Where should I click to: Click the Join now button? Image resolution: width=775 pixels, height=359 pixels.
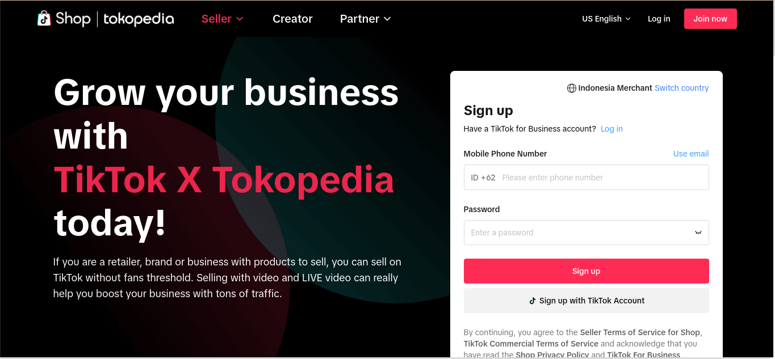[710, 19]
